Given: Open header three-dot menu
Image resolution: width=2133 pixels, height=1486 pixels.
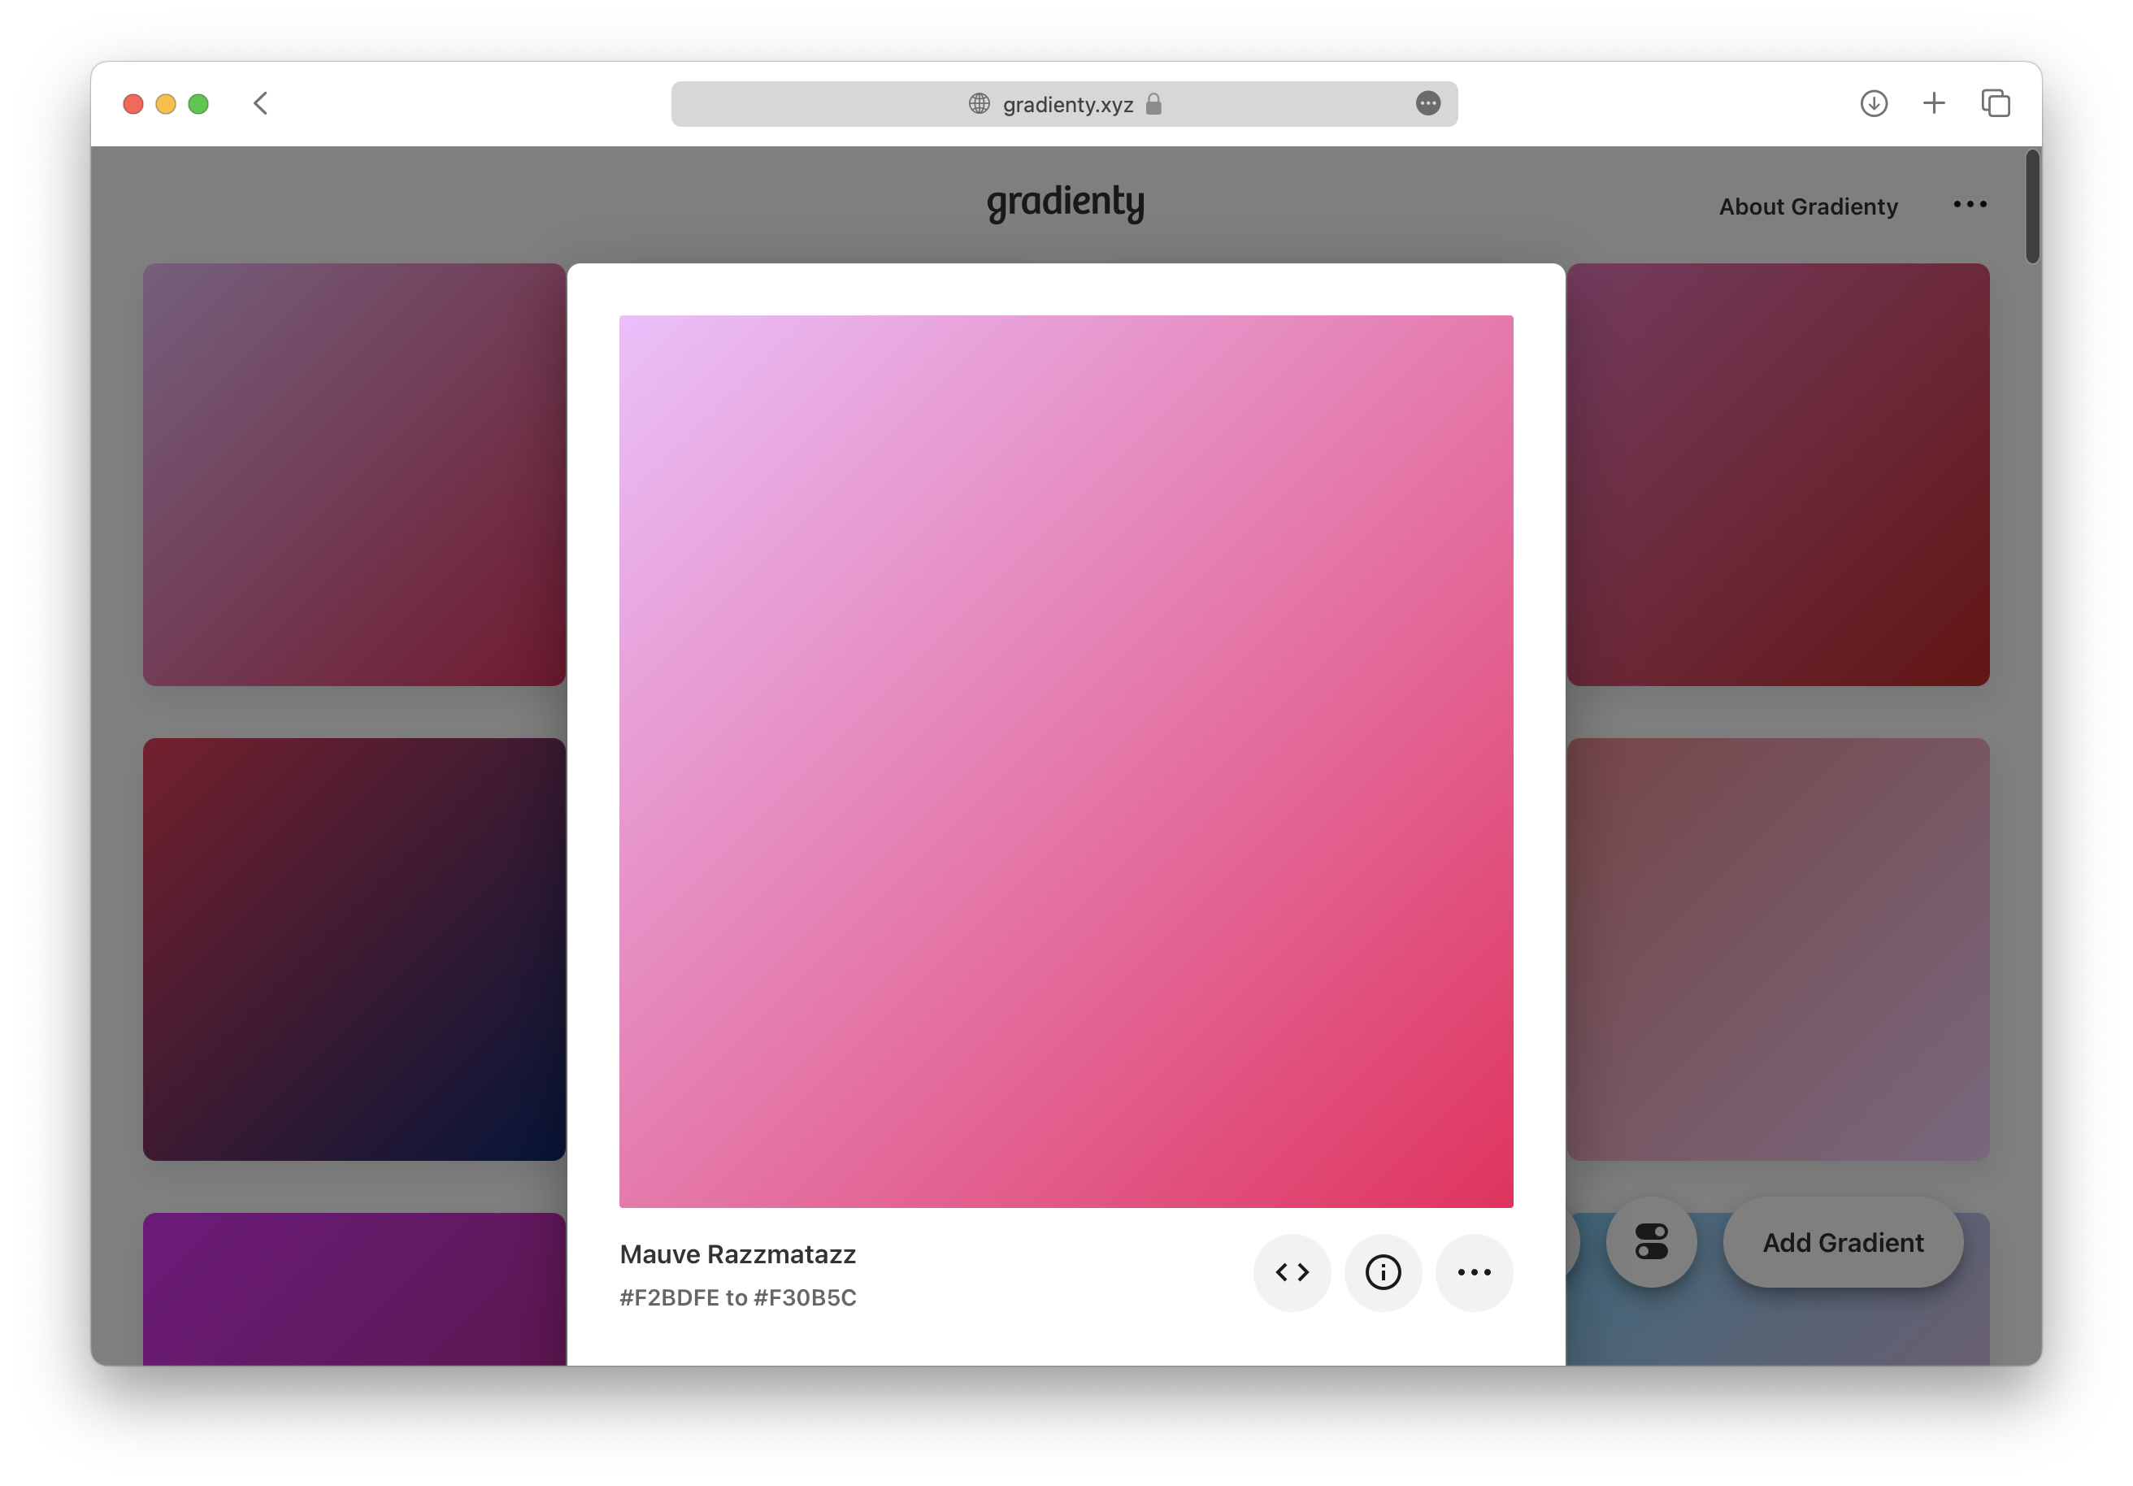Looking at the screenshot, I should [x=1970, y=204].
